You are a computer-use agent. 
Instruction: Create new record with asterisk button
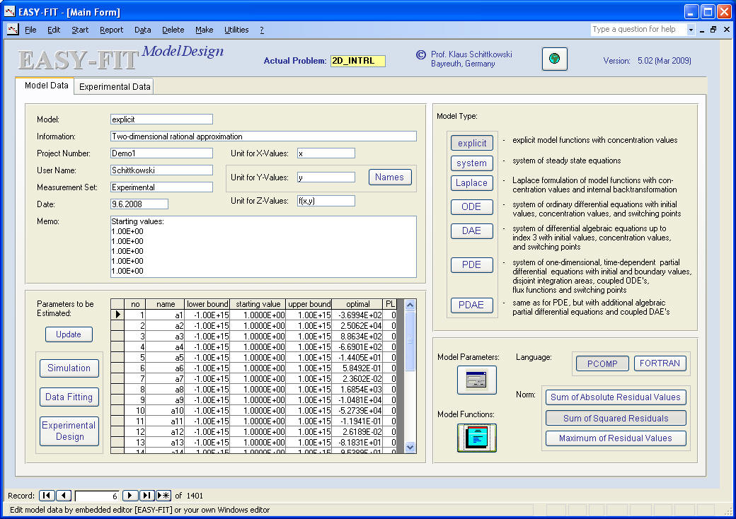pos(163,496)
